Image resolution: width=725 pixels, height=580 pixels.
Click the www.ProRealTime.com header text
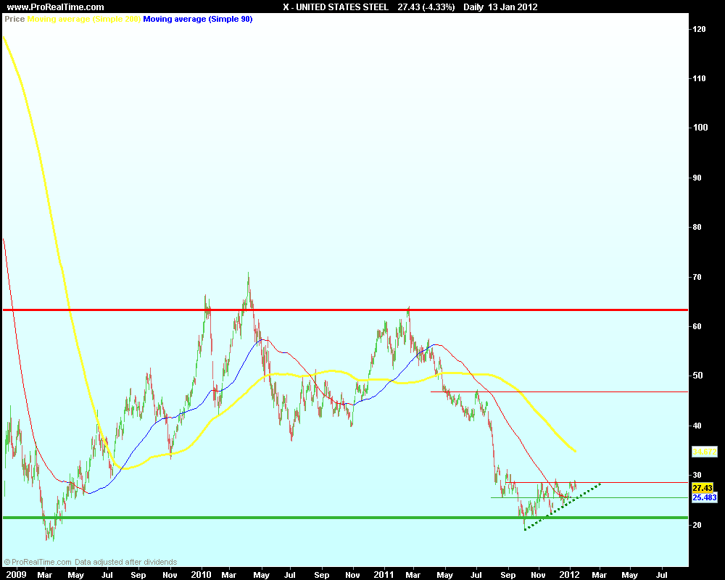pos(56,7)
